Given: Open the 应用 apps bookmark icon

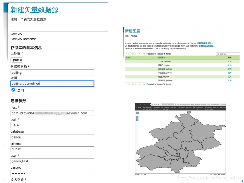Looking at the screenshot, I should coord(136,108).
